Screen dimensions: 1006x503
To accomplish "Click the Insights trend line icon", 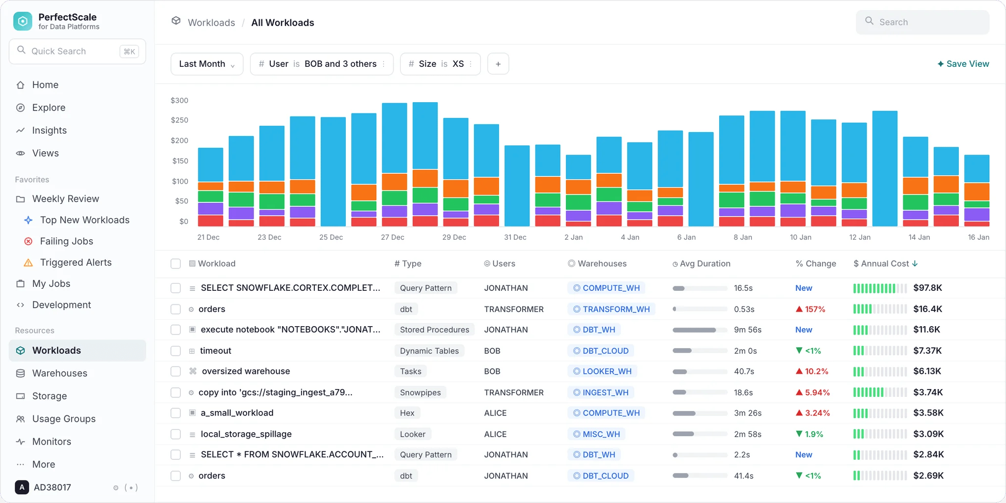I will (20, 131).
